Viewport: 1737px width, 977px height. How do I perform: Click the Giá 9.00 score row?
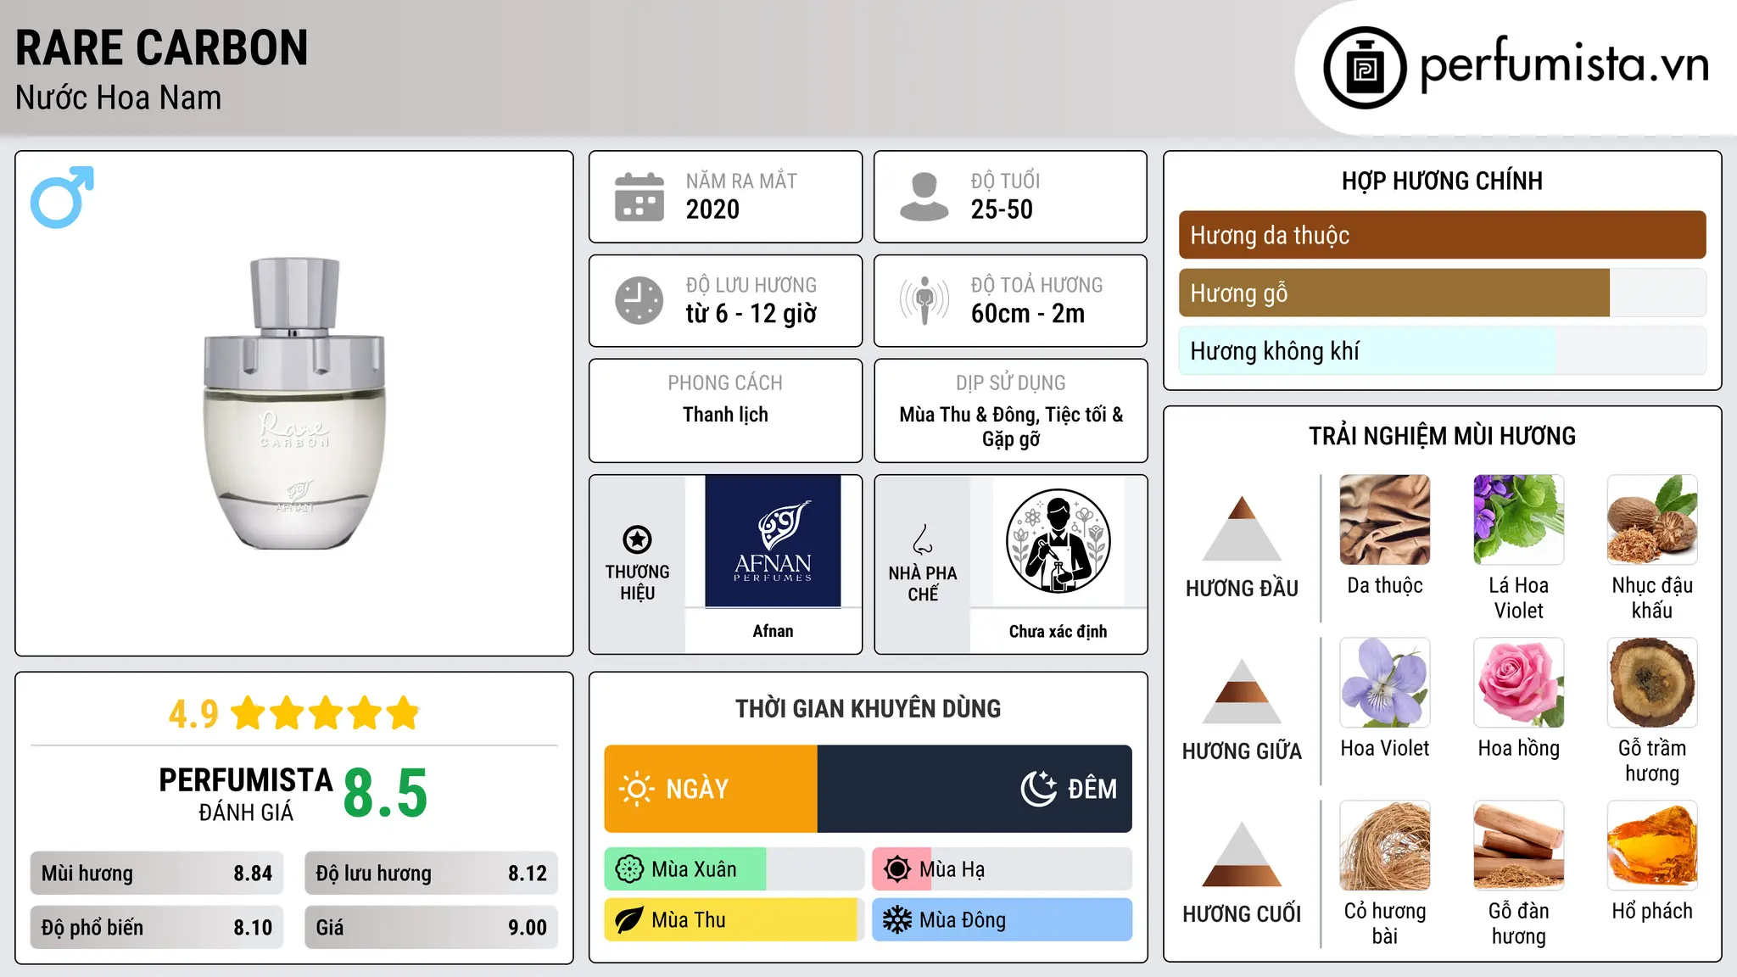[431, 927]
